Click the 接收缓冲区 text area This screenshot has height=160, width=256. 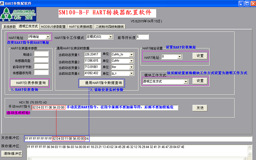coord(137,151)
